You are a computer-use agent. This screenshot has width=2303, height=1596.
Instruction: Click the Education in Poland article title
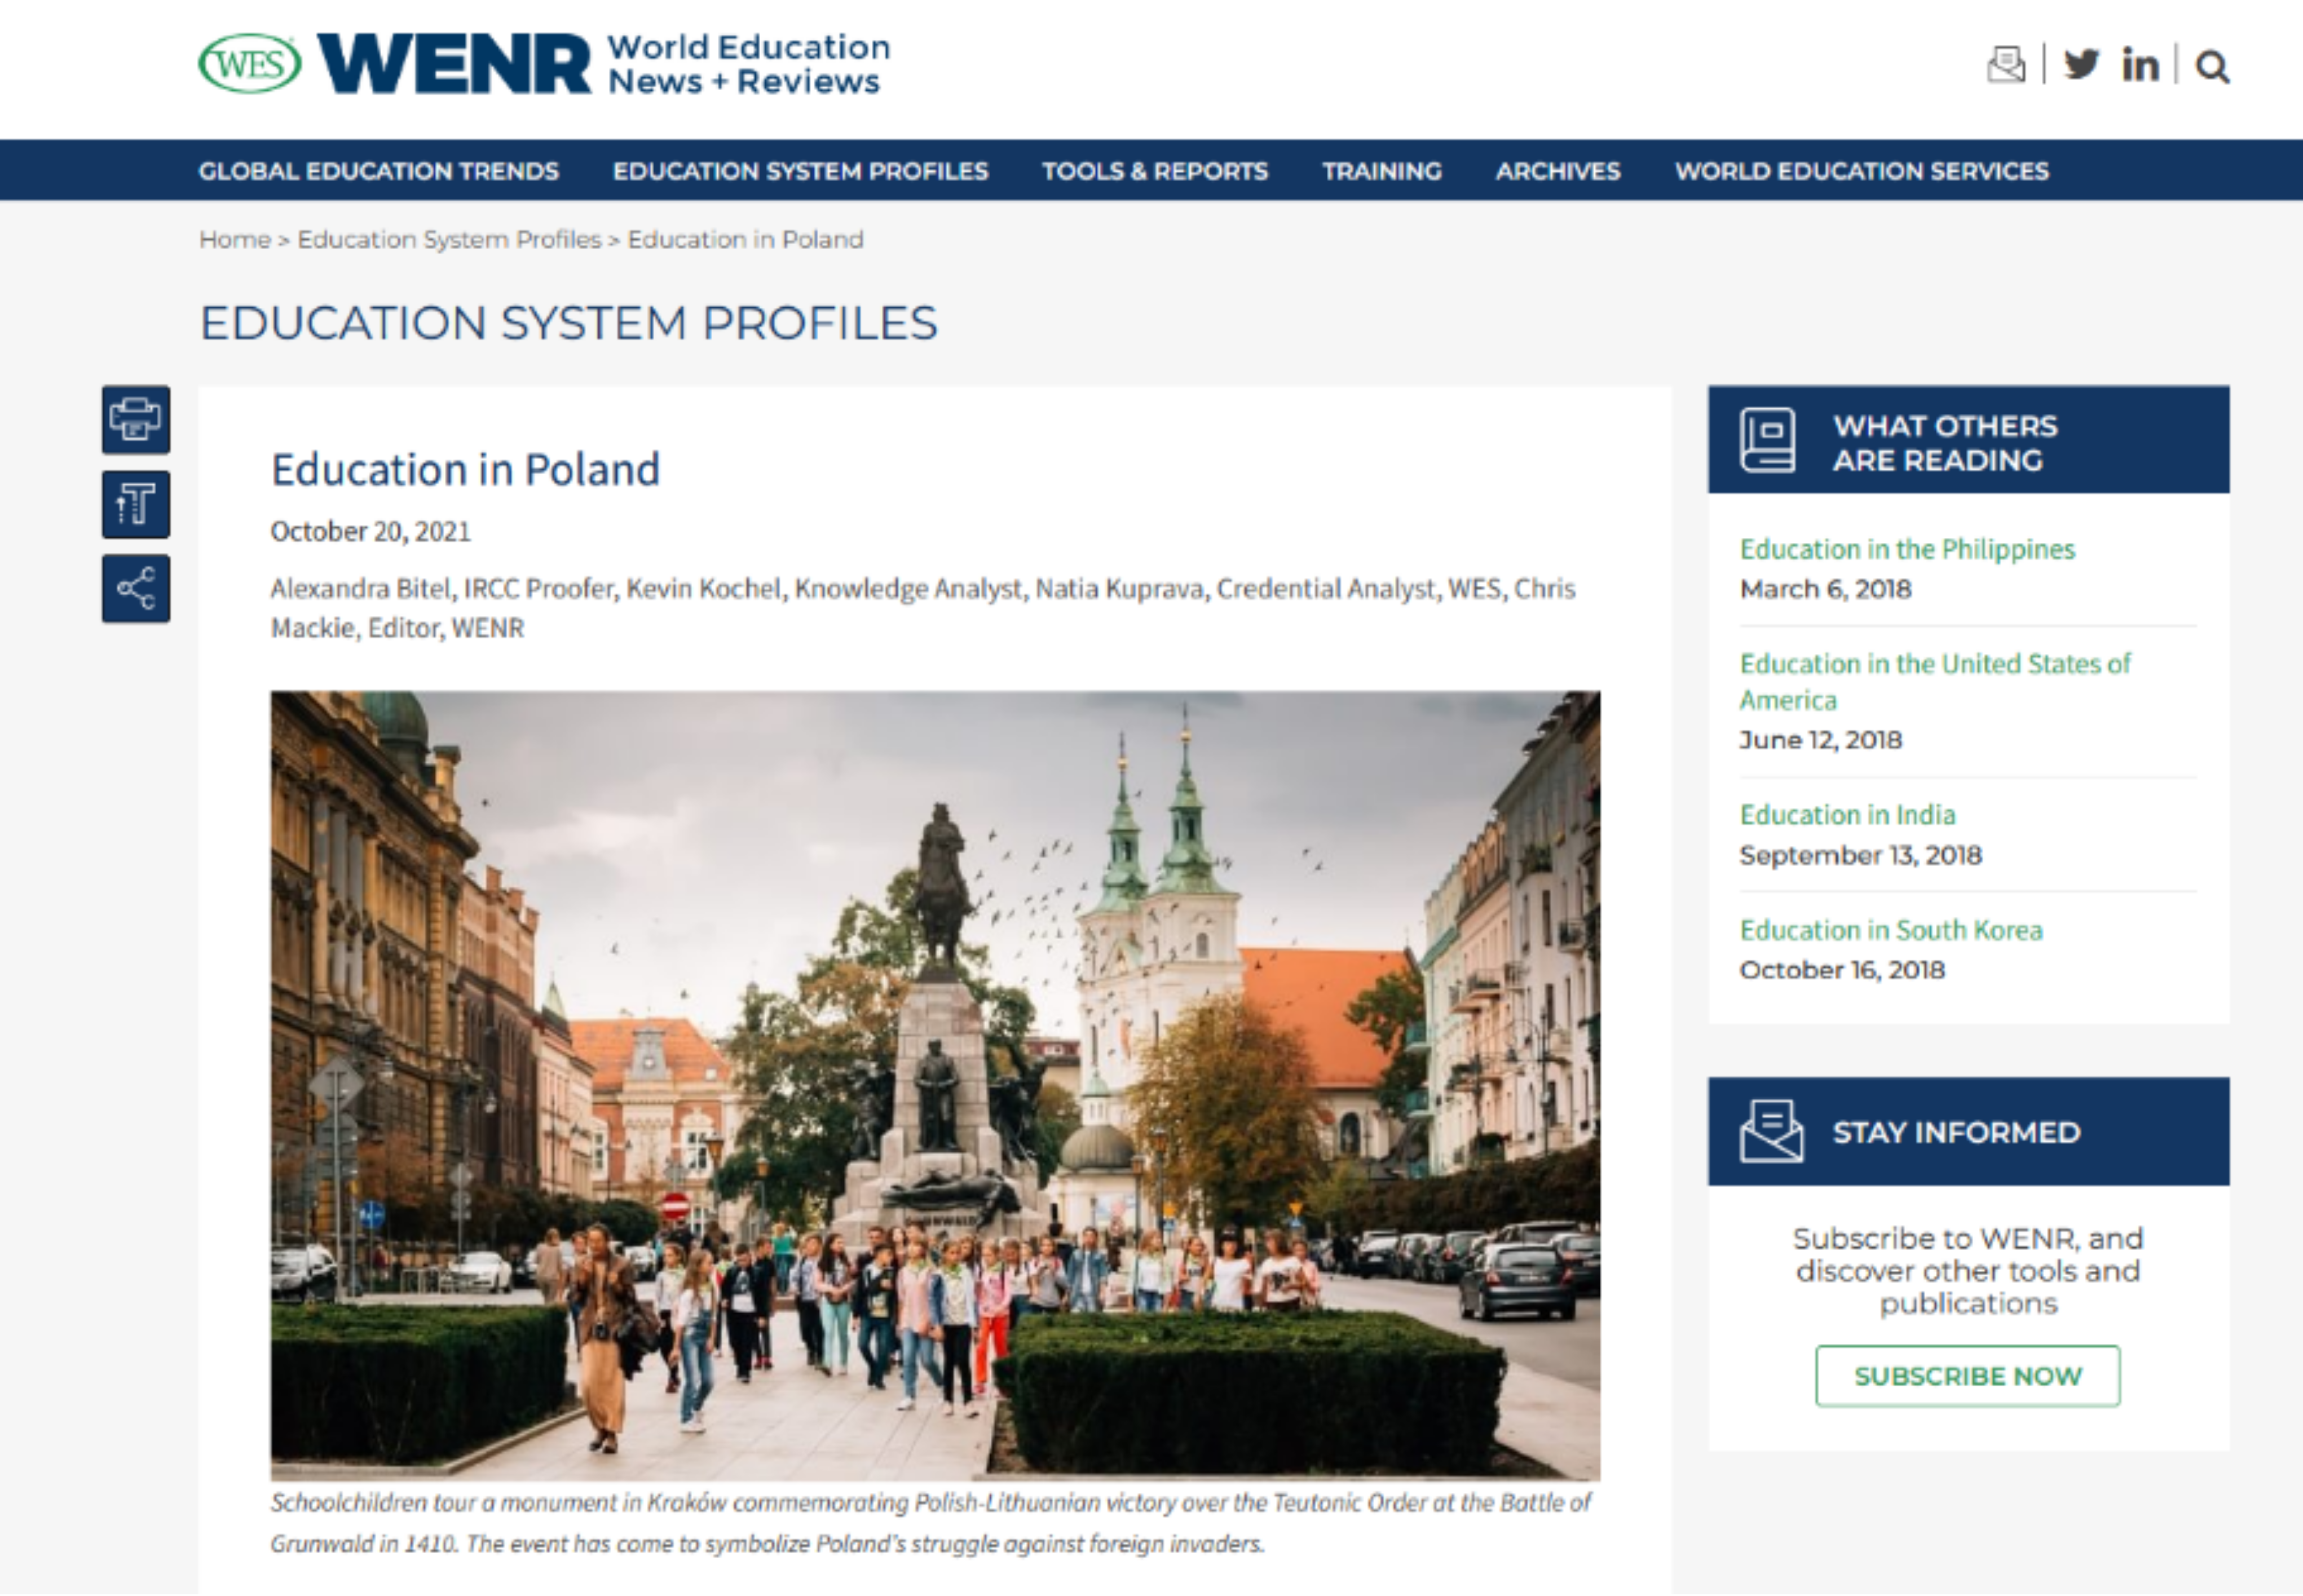tap(465, 470)
